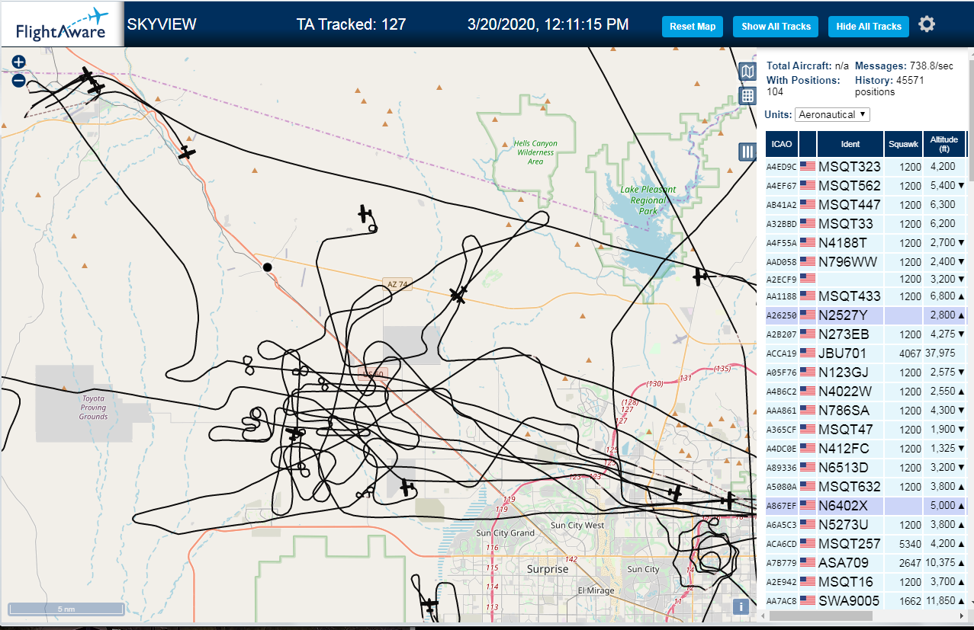Select the N4188T aircraft row
The height and width of the screenshot is (630, 974).
866,243
